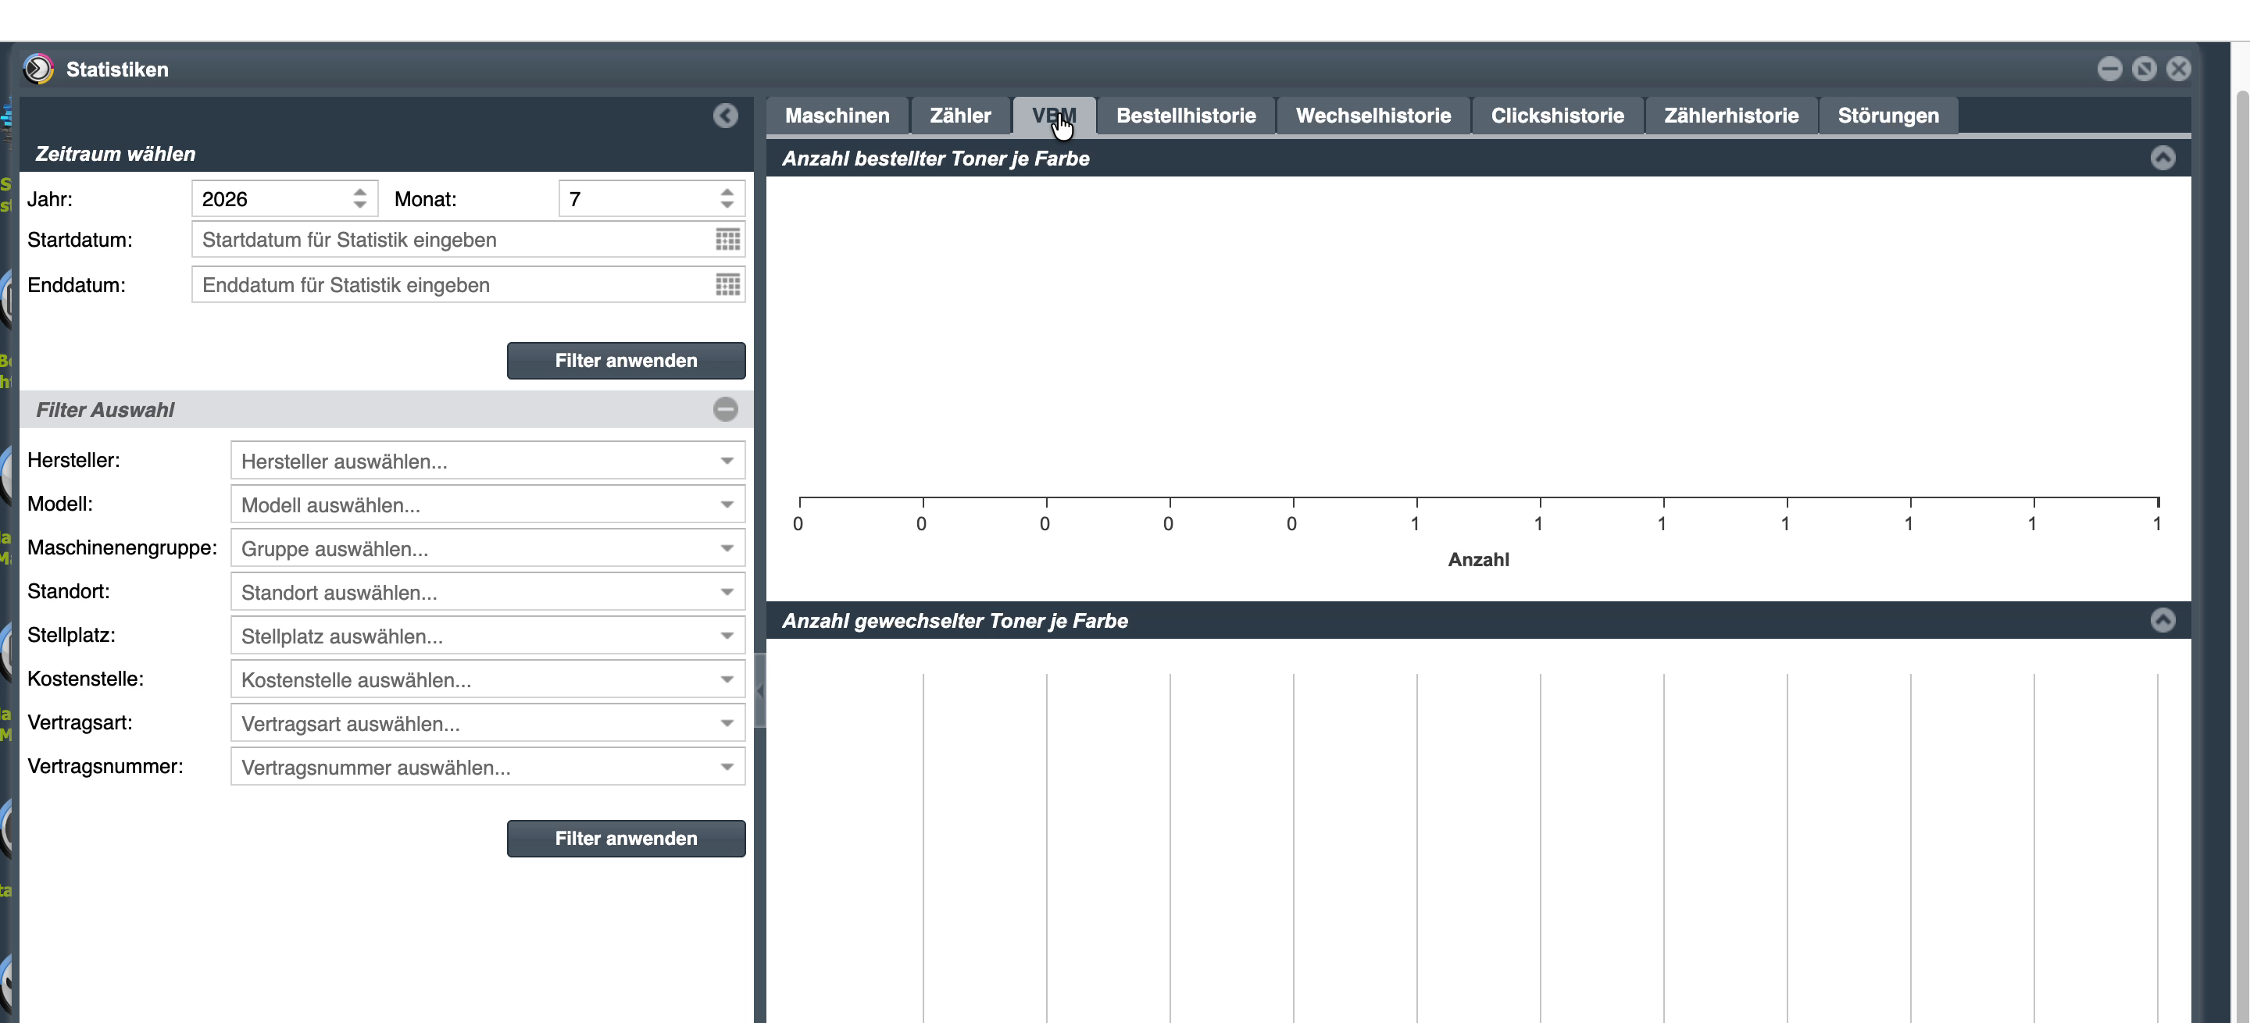This screenshot has width=2250, height=1023.
Task: Collapse Anzahl bestellter Toner panel chevron
Action: coord(2162,158)
